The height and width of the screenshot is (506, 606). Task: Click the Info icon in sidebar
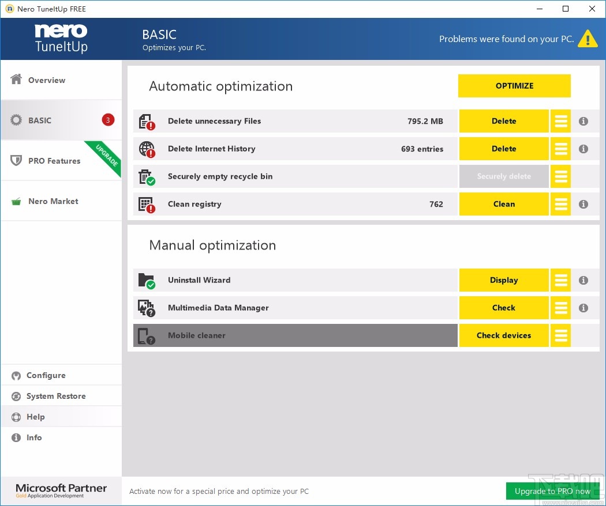(x=16, y=437)
